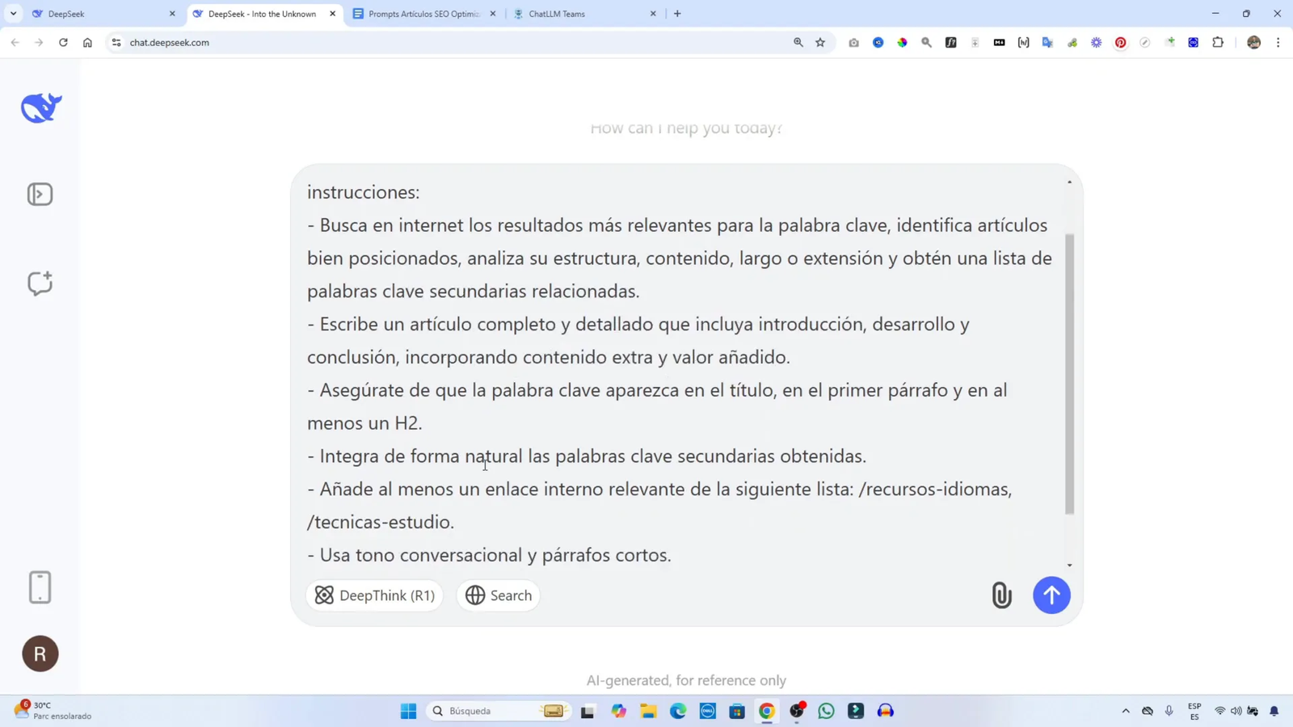Expand hidden system tray icons
The height and width of the screenshot is (727, 1293).
click(1125, 711)
